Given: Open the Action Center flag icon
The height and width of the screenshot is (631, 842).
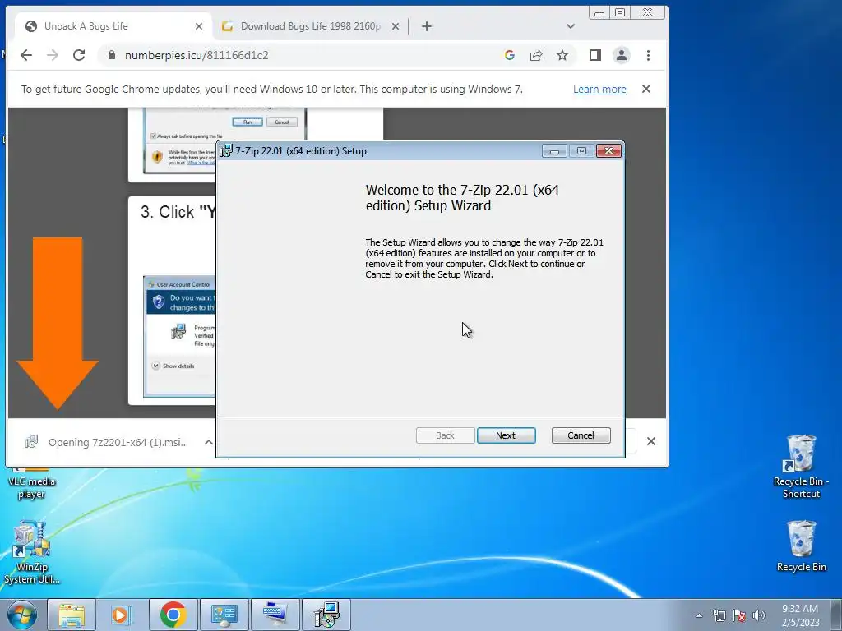Looking at the screenshot, I should [x=739, y=615].
